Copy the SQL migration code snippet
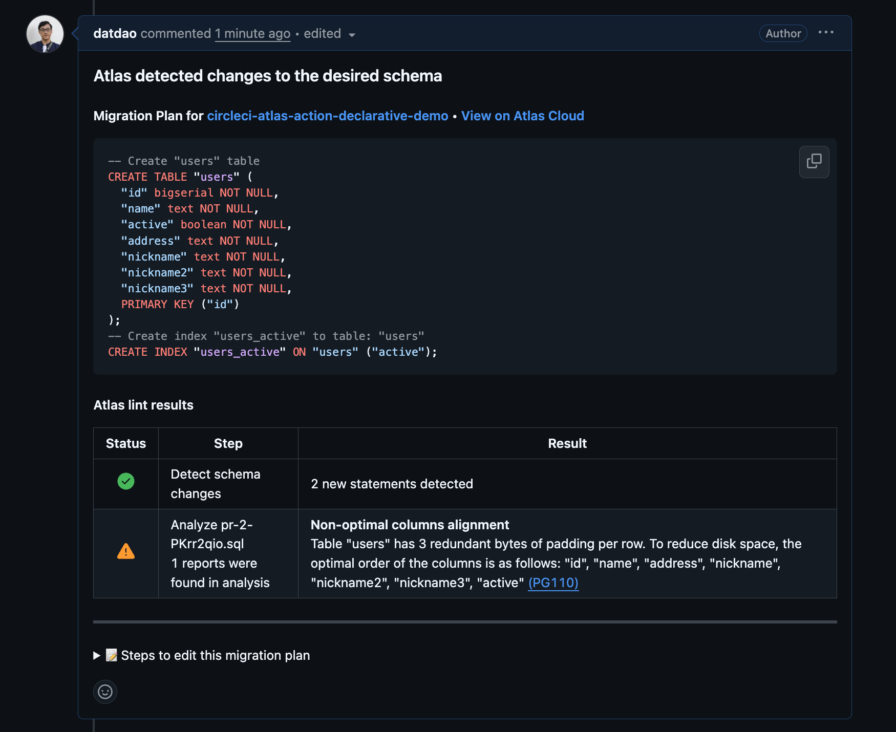 pos(814,162)
